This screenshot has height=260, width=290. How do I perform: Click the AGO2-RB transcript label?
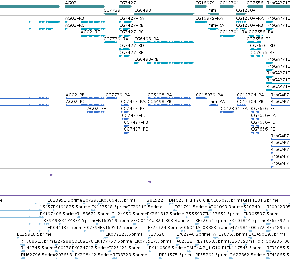tap(75, 18)
